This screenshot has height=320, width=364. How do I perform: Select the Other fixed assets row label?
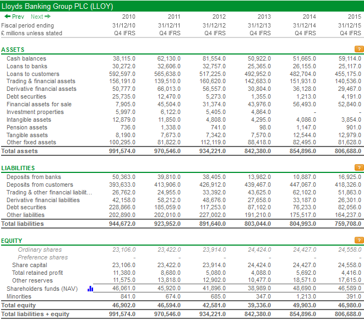[31, 142]
